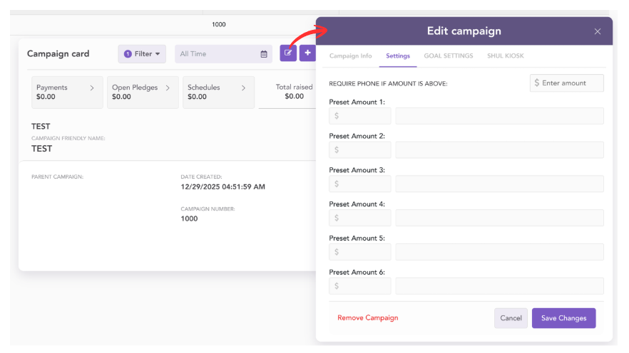Go to the SHUL KIOSK tab
629x353 pixels.
click(505, 56)
